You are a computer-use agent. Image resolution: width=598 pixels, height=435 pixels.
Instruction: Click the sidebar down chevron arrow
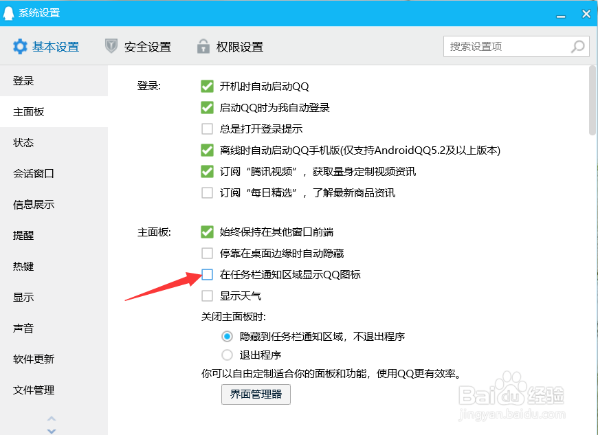coord(52,431)
